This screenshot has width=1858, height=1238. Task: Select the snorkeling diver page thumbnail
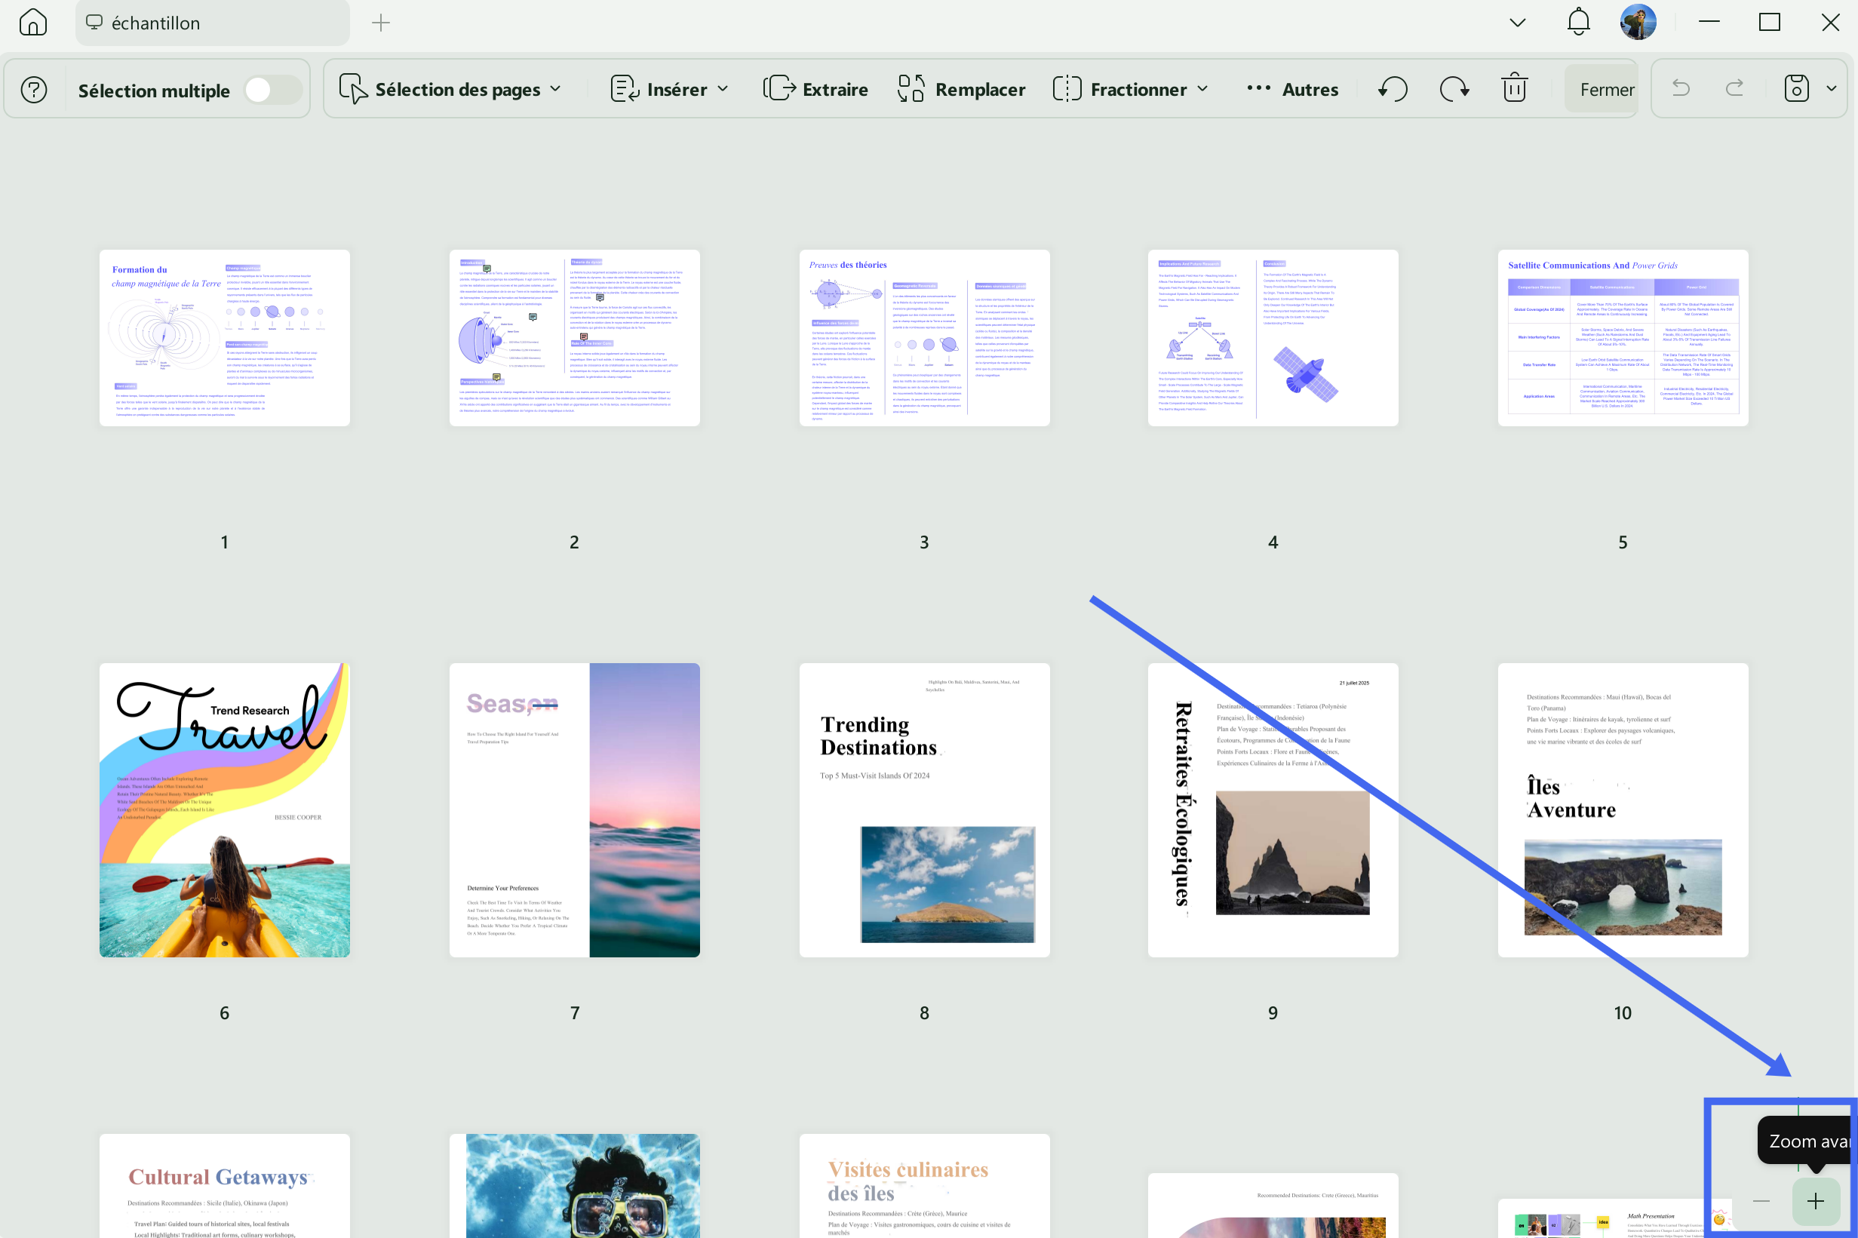click(575, 1186)
